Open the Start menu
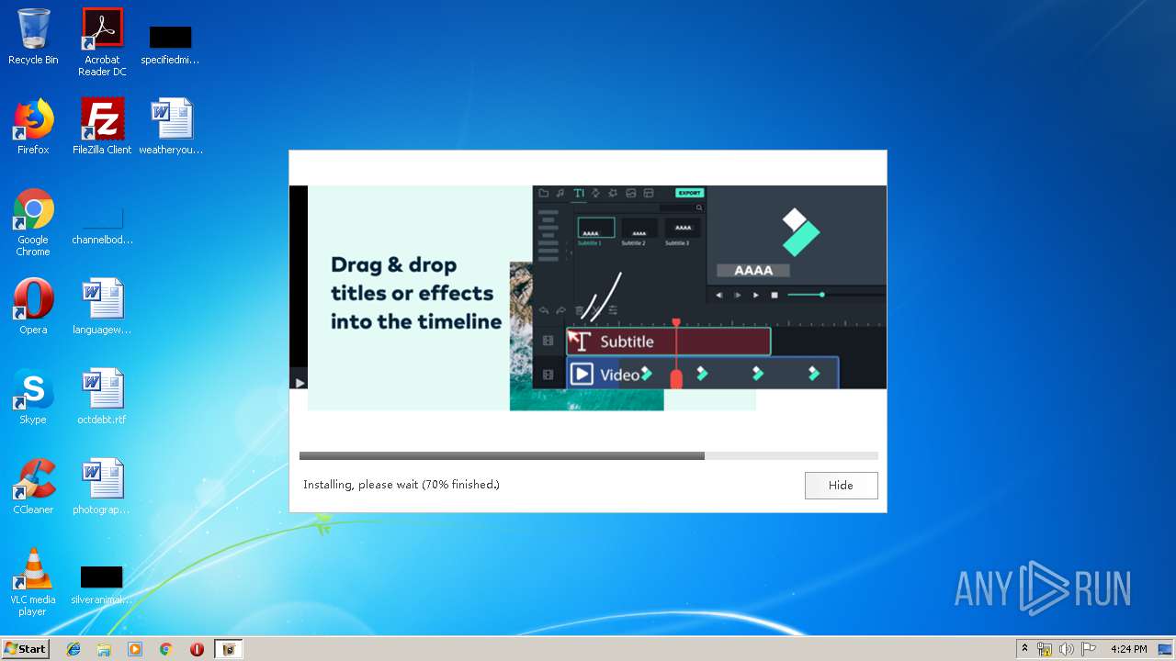Image resolution: width=1176 pixels, height=661 pixels. point(26,649)
